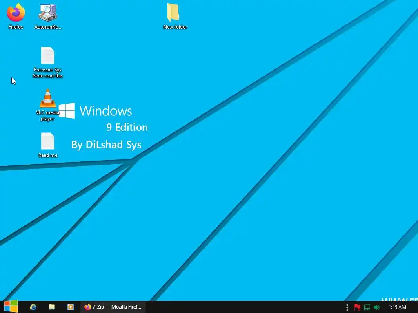Open the media player taskbar icon
This screenshot has width=418, height=313.
[x=70, y=307]
